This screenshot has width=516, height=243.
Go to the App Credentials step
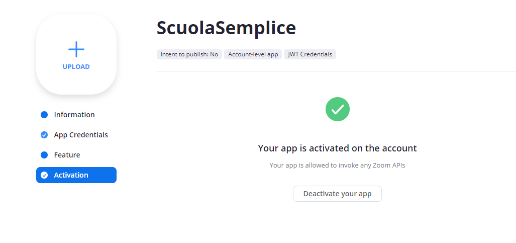(81, 135)
